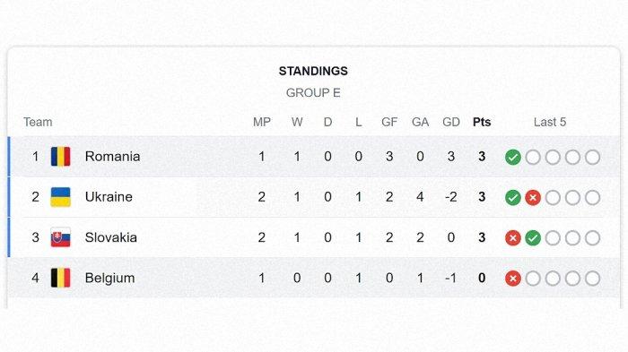Open the Ukraine team link
Screen dimensions: 628x352
(x=109, y=197)
